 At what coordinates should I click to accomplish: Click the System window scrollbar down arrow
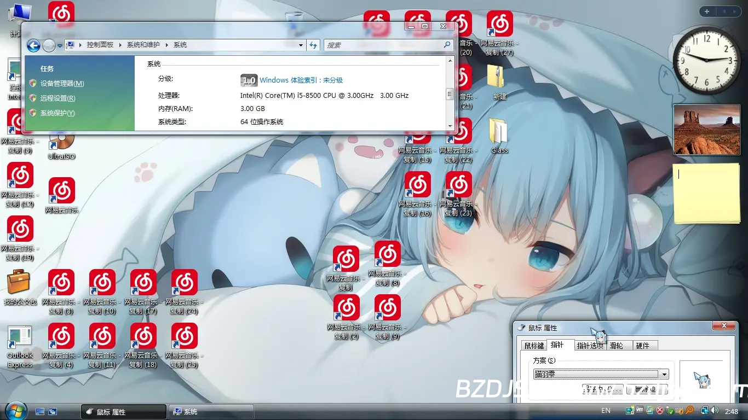tap(451, 126)
